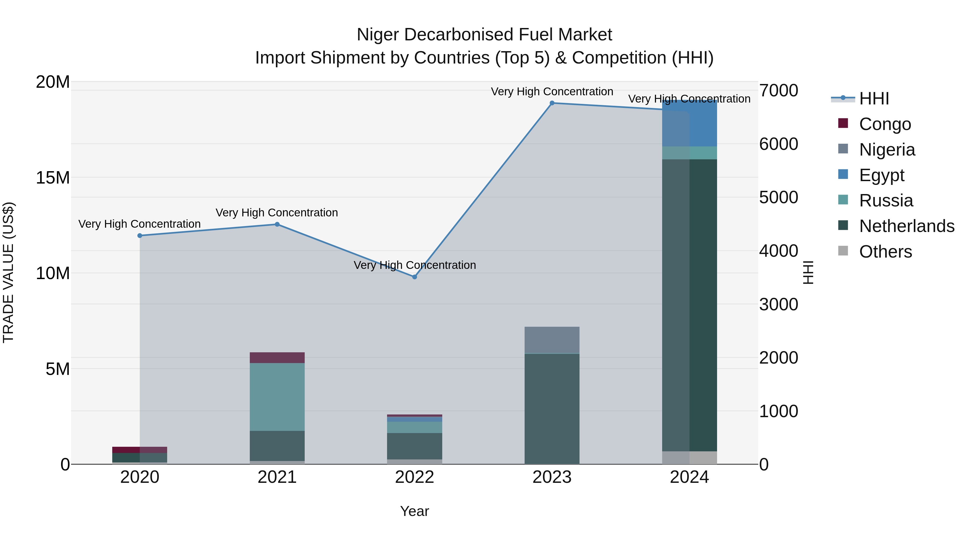Click the 'Year' x-axis title
This screenshot has height=545, width=969.
[x=415, y=511]
